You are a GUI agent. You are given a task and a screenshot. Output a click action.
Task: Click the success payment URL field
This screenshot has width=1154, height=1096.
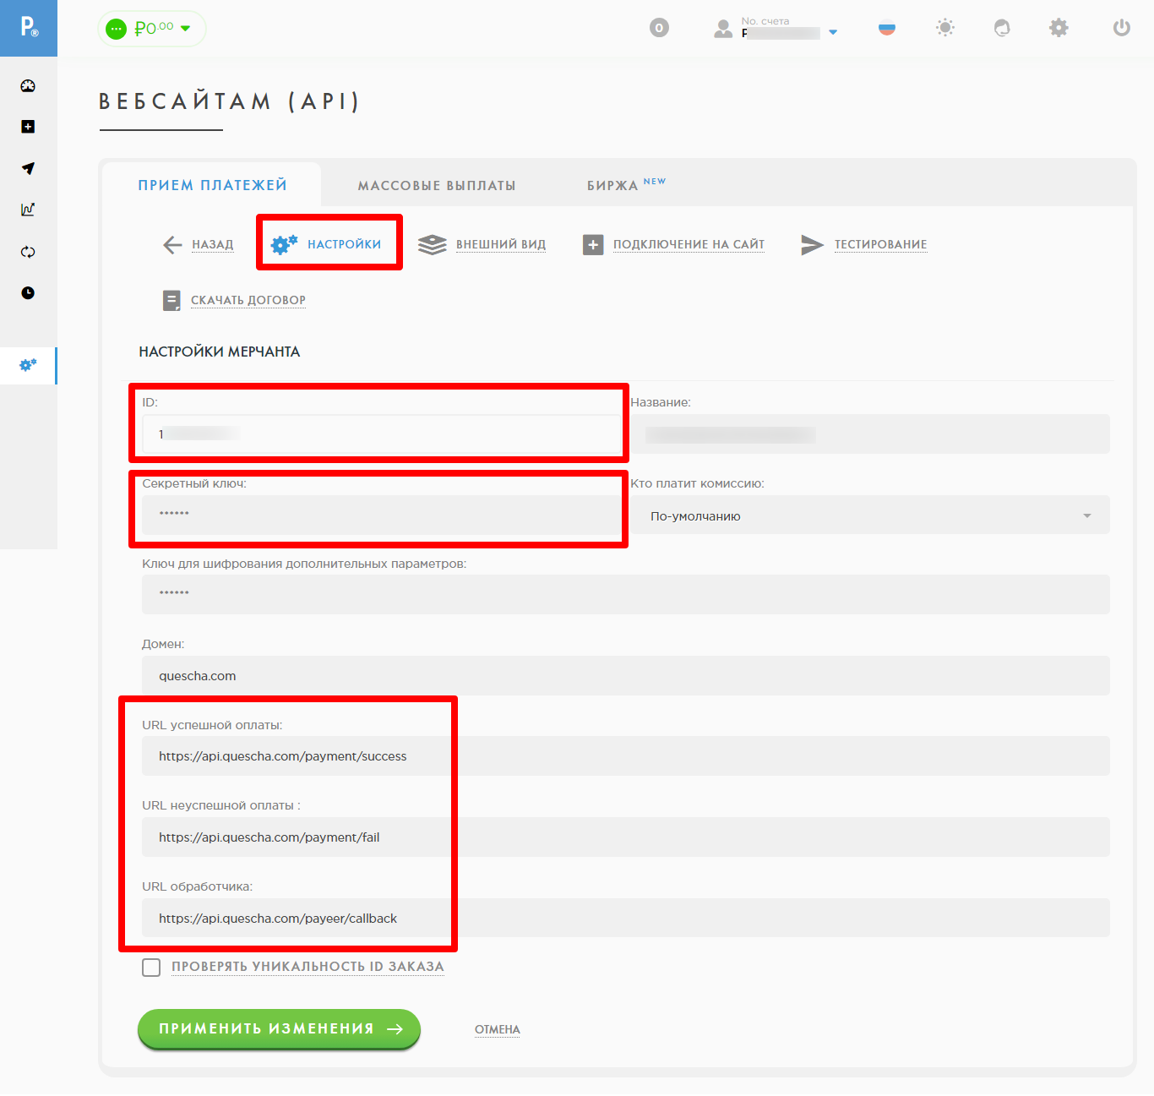pos(625,756)
